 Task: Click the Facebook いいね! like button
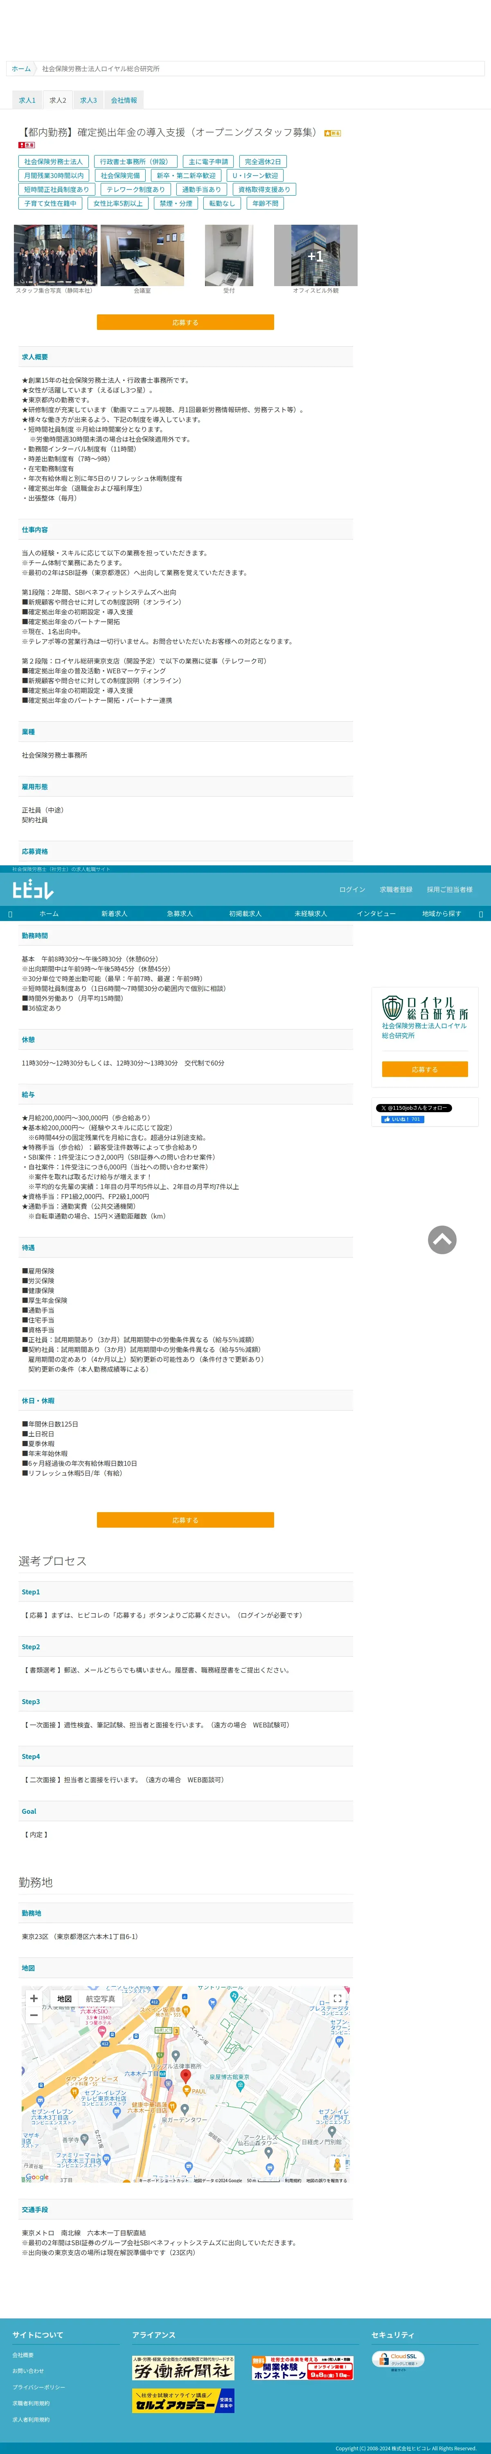[403, 1120]
